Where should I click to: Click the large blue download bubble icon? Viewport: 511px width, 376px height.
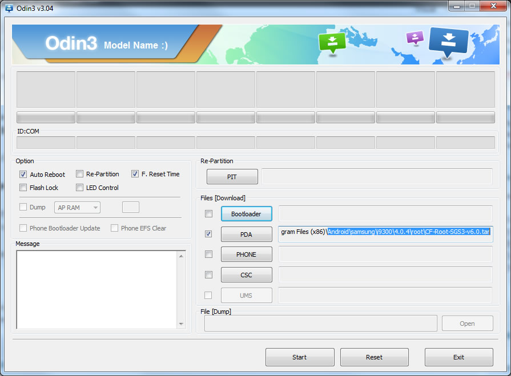click(x=448, y=42)
